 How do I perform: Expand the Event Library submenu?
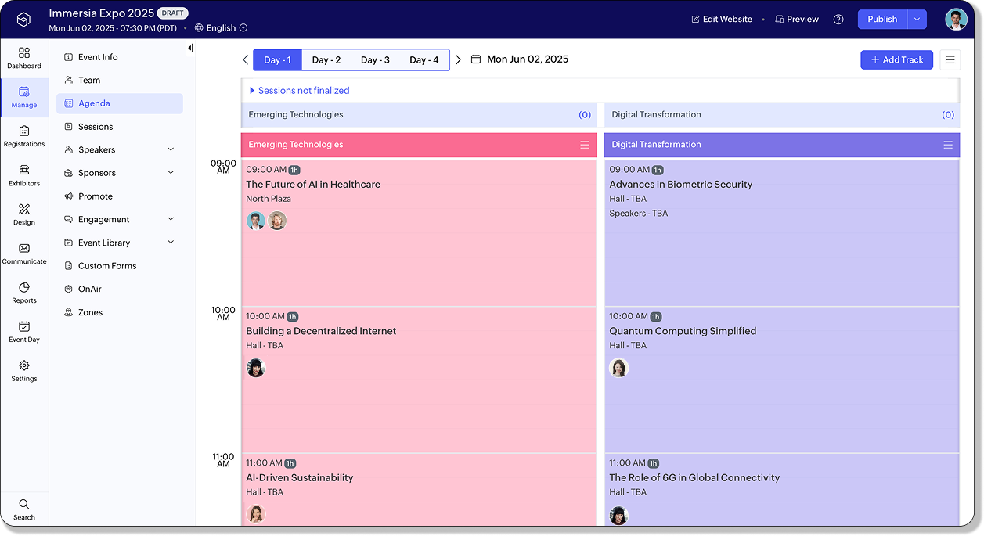click(171, 243)
